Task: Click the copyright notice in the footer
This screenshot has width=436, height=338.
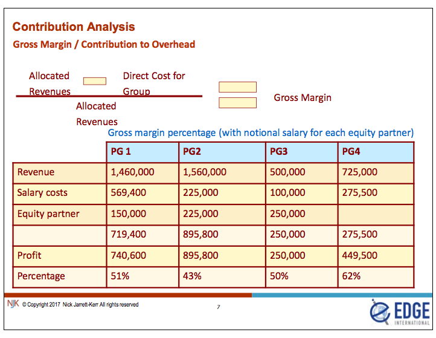Action: click(80, 304)
